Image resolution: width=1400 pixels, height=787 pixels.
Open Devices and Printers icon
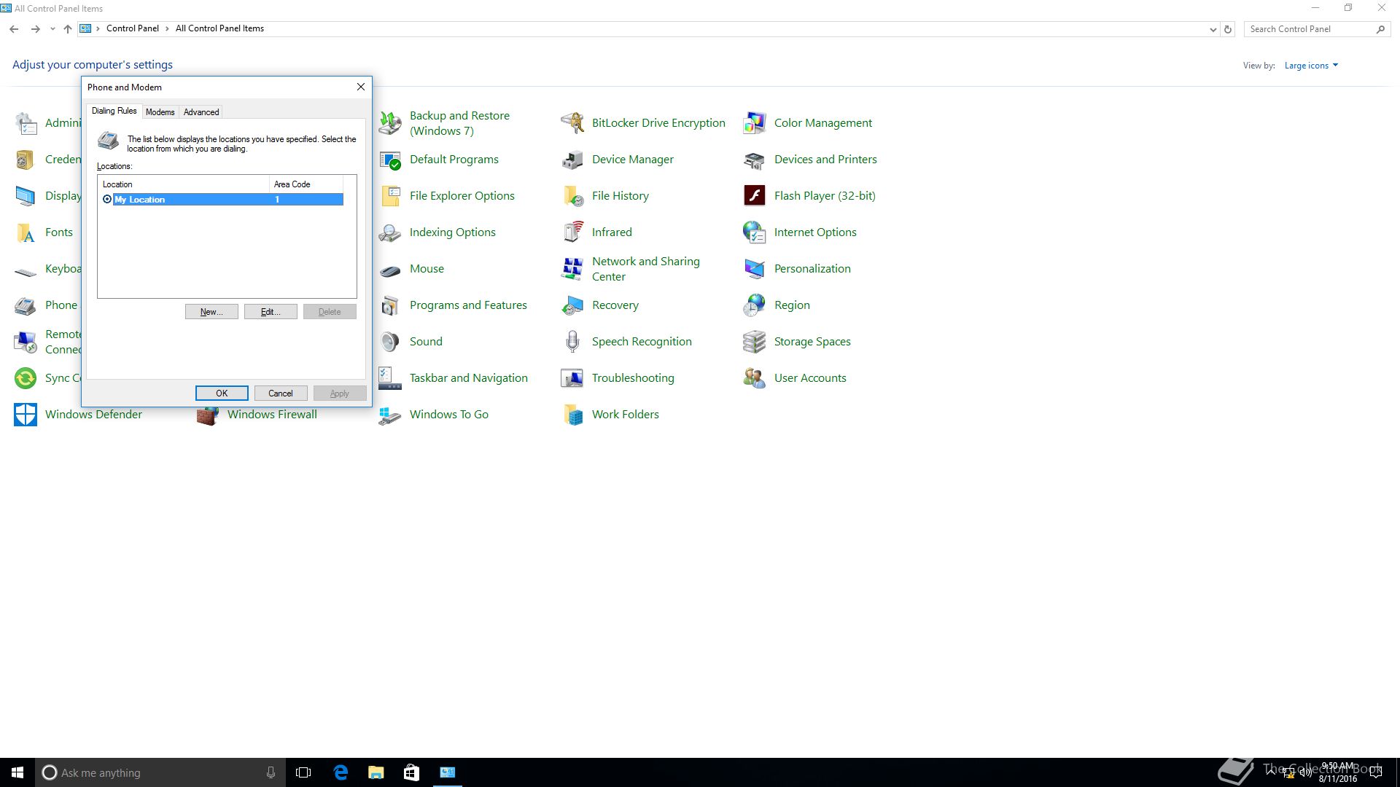point(755,160)
